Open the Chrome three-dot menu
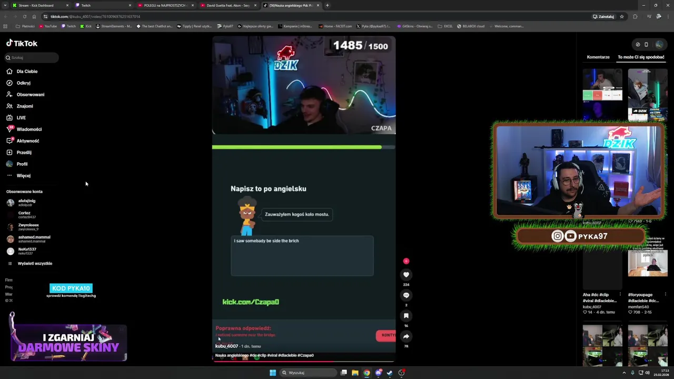The height and width of the screenshot is (379, 674). point(667,16)
